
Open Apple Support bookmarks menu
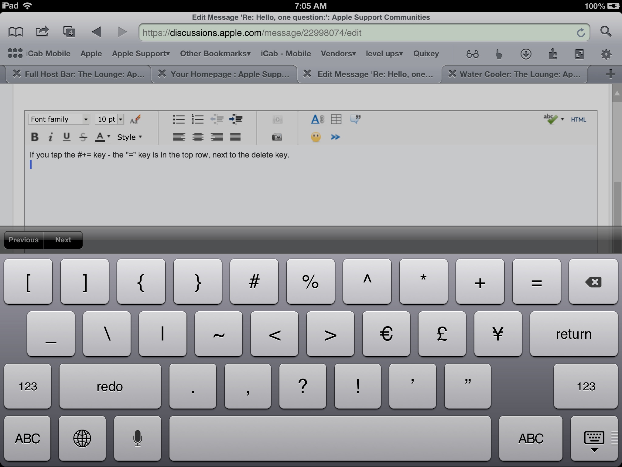141,54
